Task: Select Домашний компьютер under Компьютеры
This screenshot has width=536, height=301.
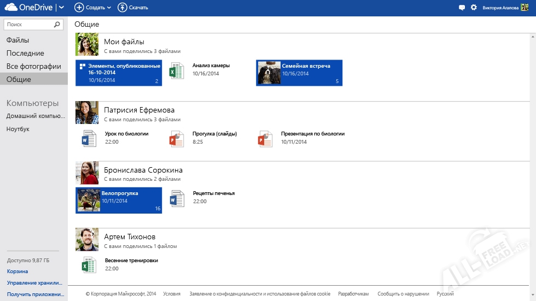Action: (36, 116)
